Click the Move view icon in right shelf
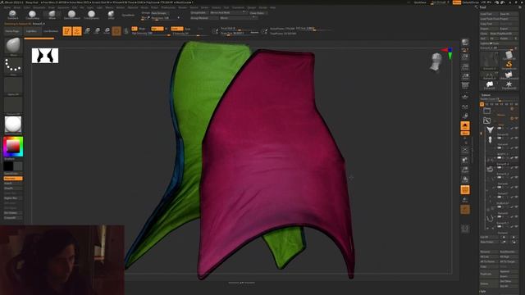The height and width of the screenshot is (295, 525). (465, 160)
